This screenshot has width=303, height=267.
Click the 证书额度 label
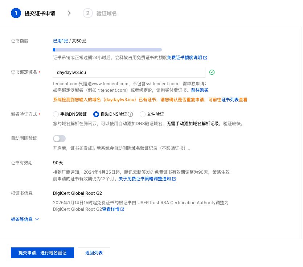coord(20,41)
